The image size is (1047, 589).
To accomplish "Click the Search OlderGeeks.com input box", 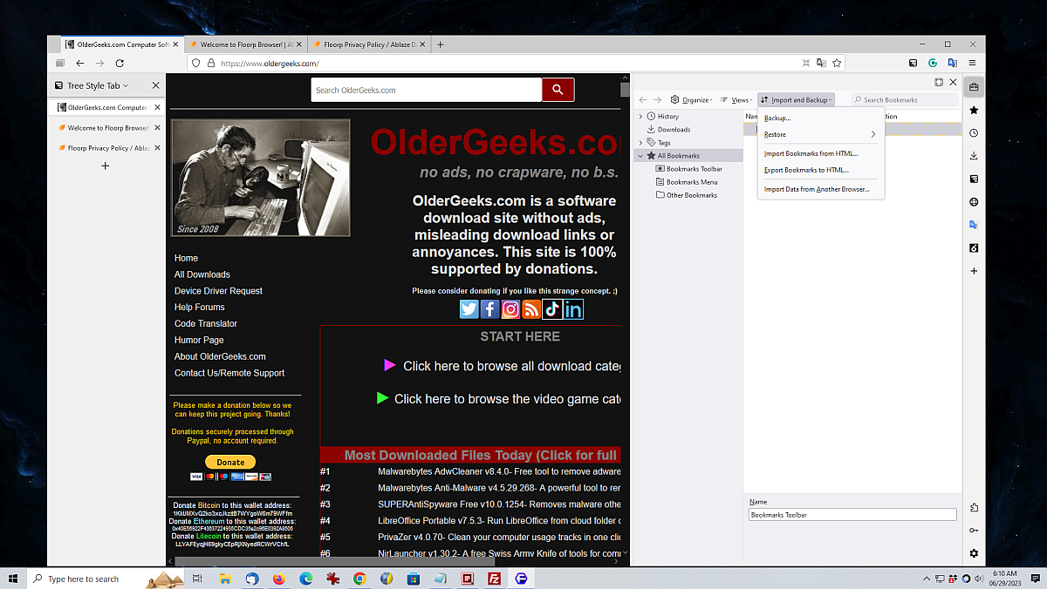I will tap(427, 90).
